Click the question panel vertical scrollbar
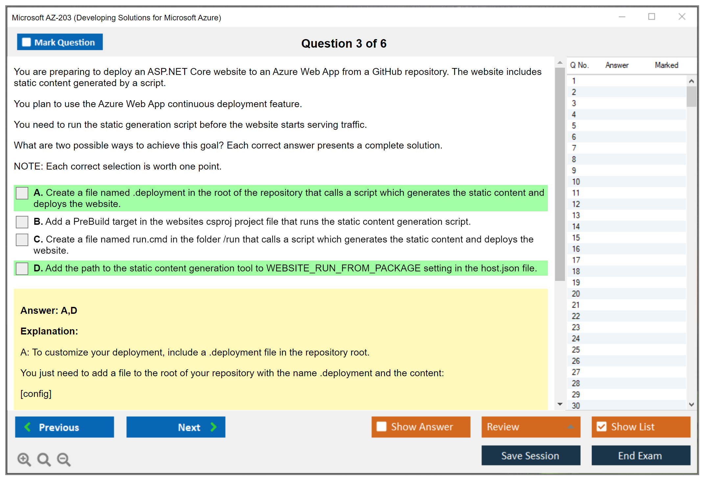707x483 pixels. 560,174
